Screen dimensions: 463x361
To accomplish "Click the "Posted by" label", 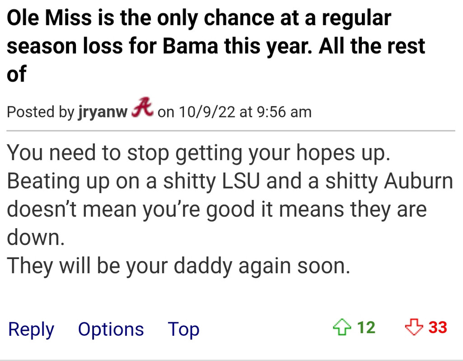I will point(41,112).
